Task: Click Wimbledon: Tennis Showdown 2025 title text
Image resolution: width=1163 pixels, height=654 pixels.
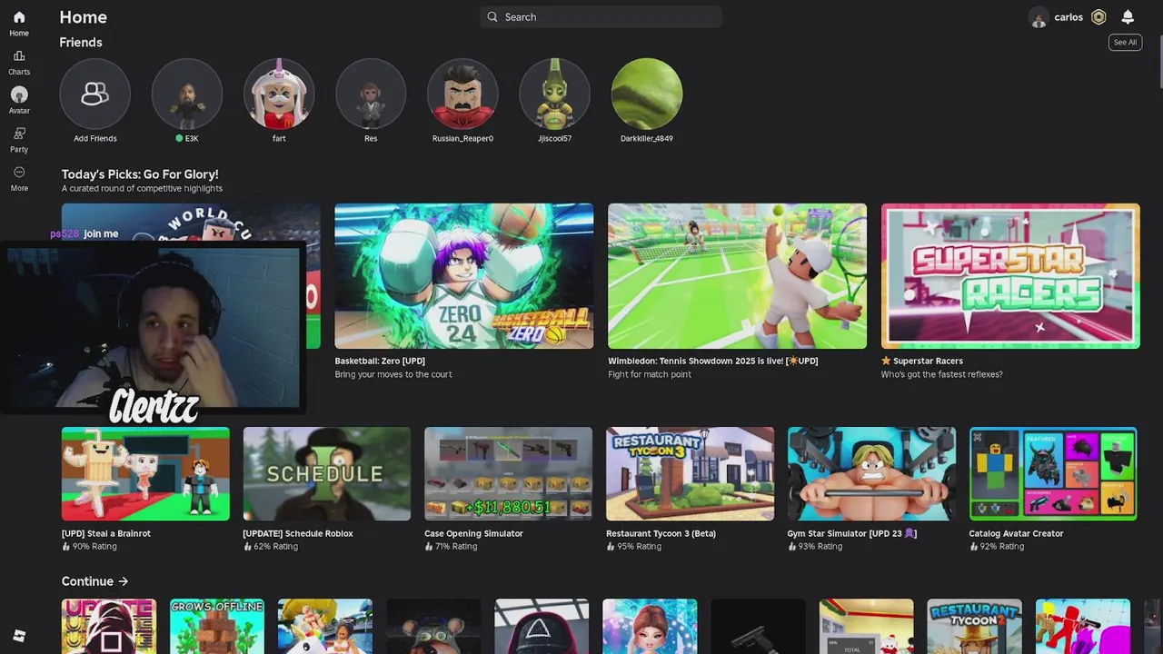Action: [713, 361]
